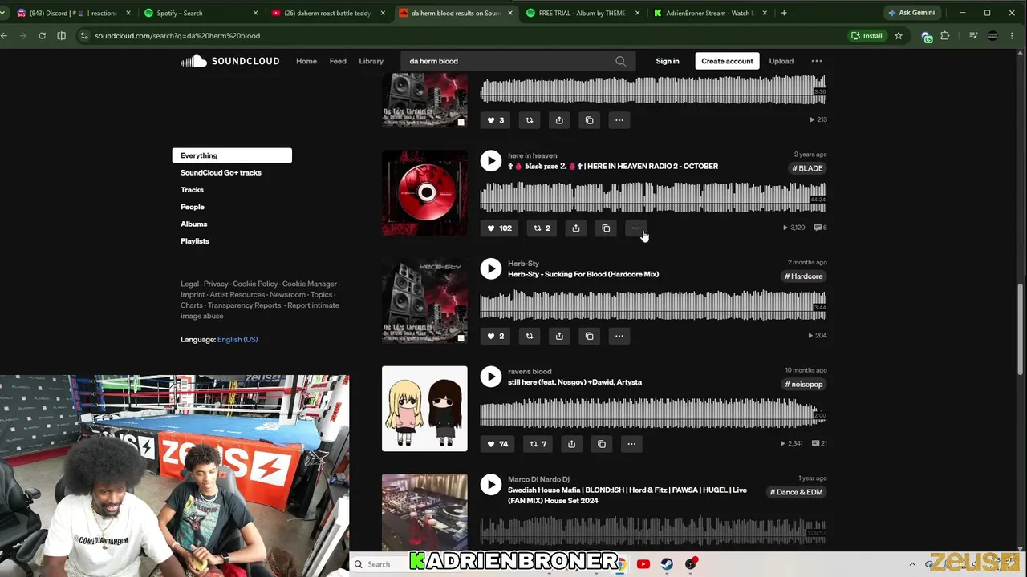Play 'Herb-Sty - Sucking For Blood (Hardcore Mix)'
This screenshot has height=577, width=1027.
[x=491, y=269]
